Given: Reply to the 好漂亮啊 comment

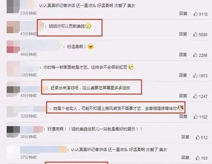Looking at the screenshot, I should coord(185,137).
